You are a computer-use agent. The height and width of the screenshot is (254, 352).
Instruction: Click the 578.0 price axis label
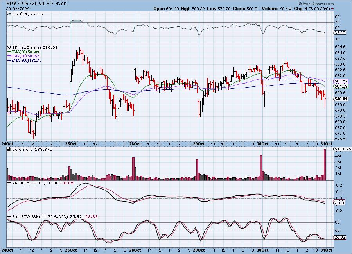point(340,122)
